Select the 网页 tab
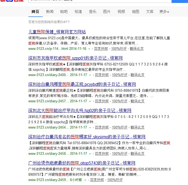188x185 pixels. (35, 12)
